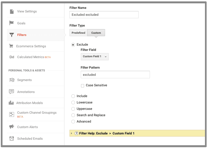Choose the Search and Replace radio option

point(73,115)
